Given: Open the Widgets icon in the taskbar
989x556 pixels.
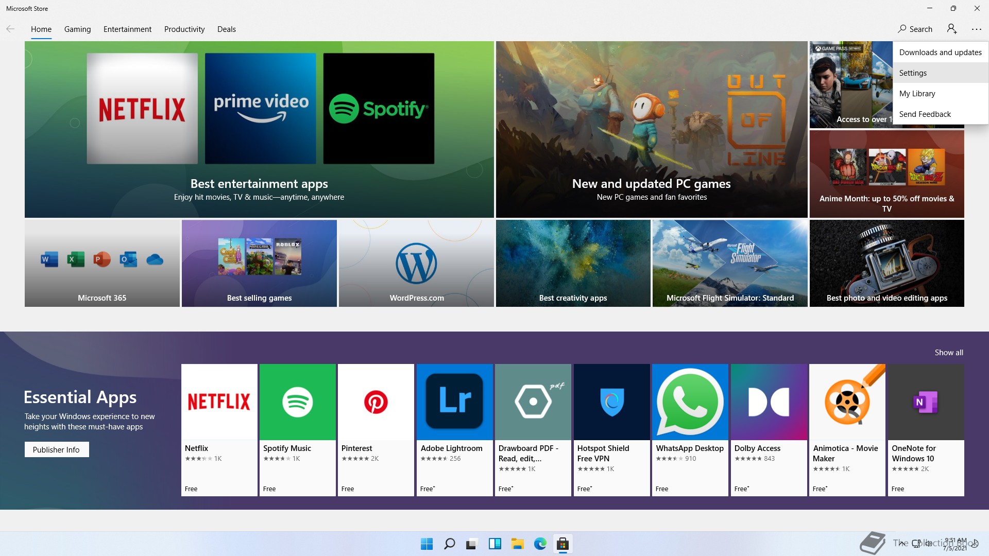Looking at the screenshot, I should 494,544.
